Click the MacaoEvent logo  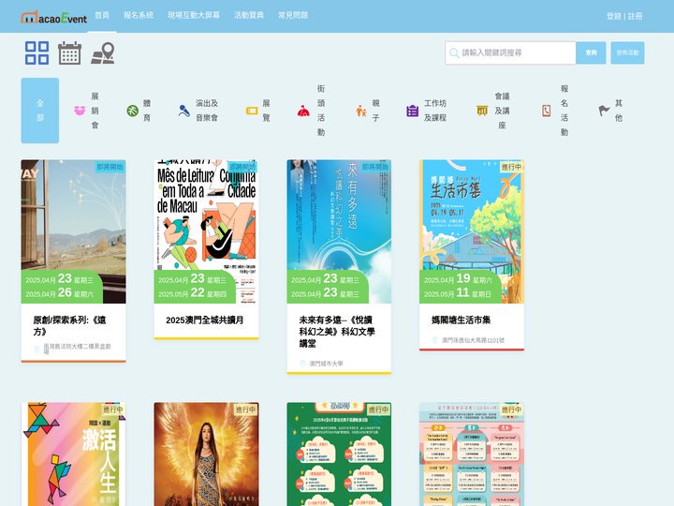coord(53,17)
